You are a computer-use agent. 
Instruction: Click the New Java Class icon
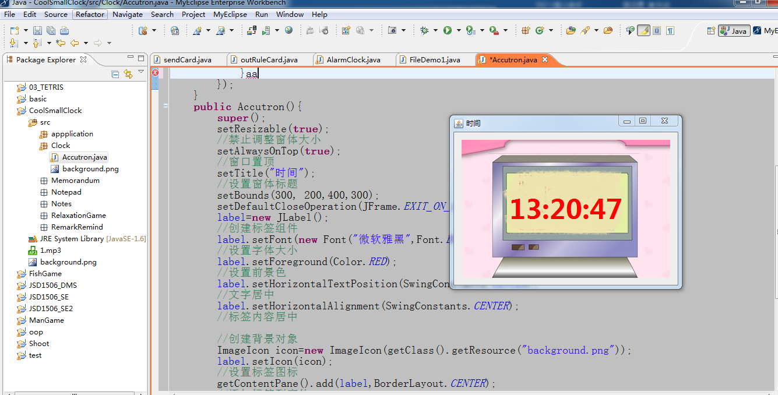[540, 30]
